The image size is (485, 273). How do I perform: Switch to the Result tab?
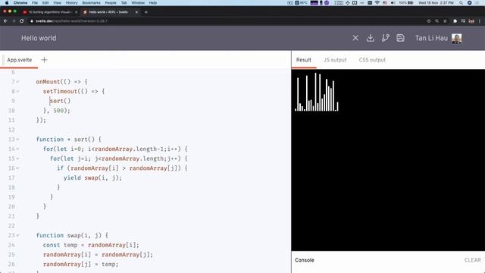click(304, 60)
